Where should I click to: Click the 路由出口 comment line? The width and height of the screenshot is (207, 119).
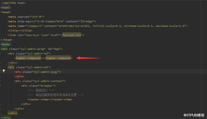point(41,90)
